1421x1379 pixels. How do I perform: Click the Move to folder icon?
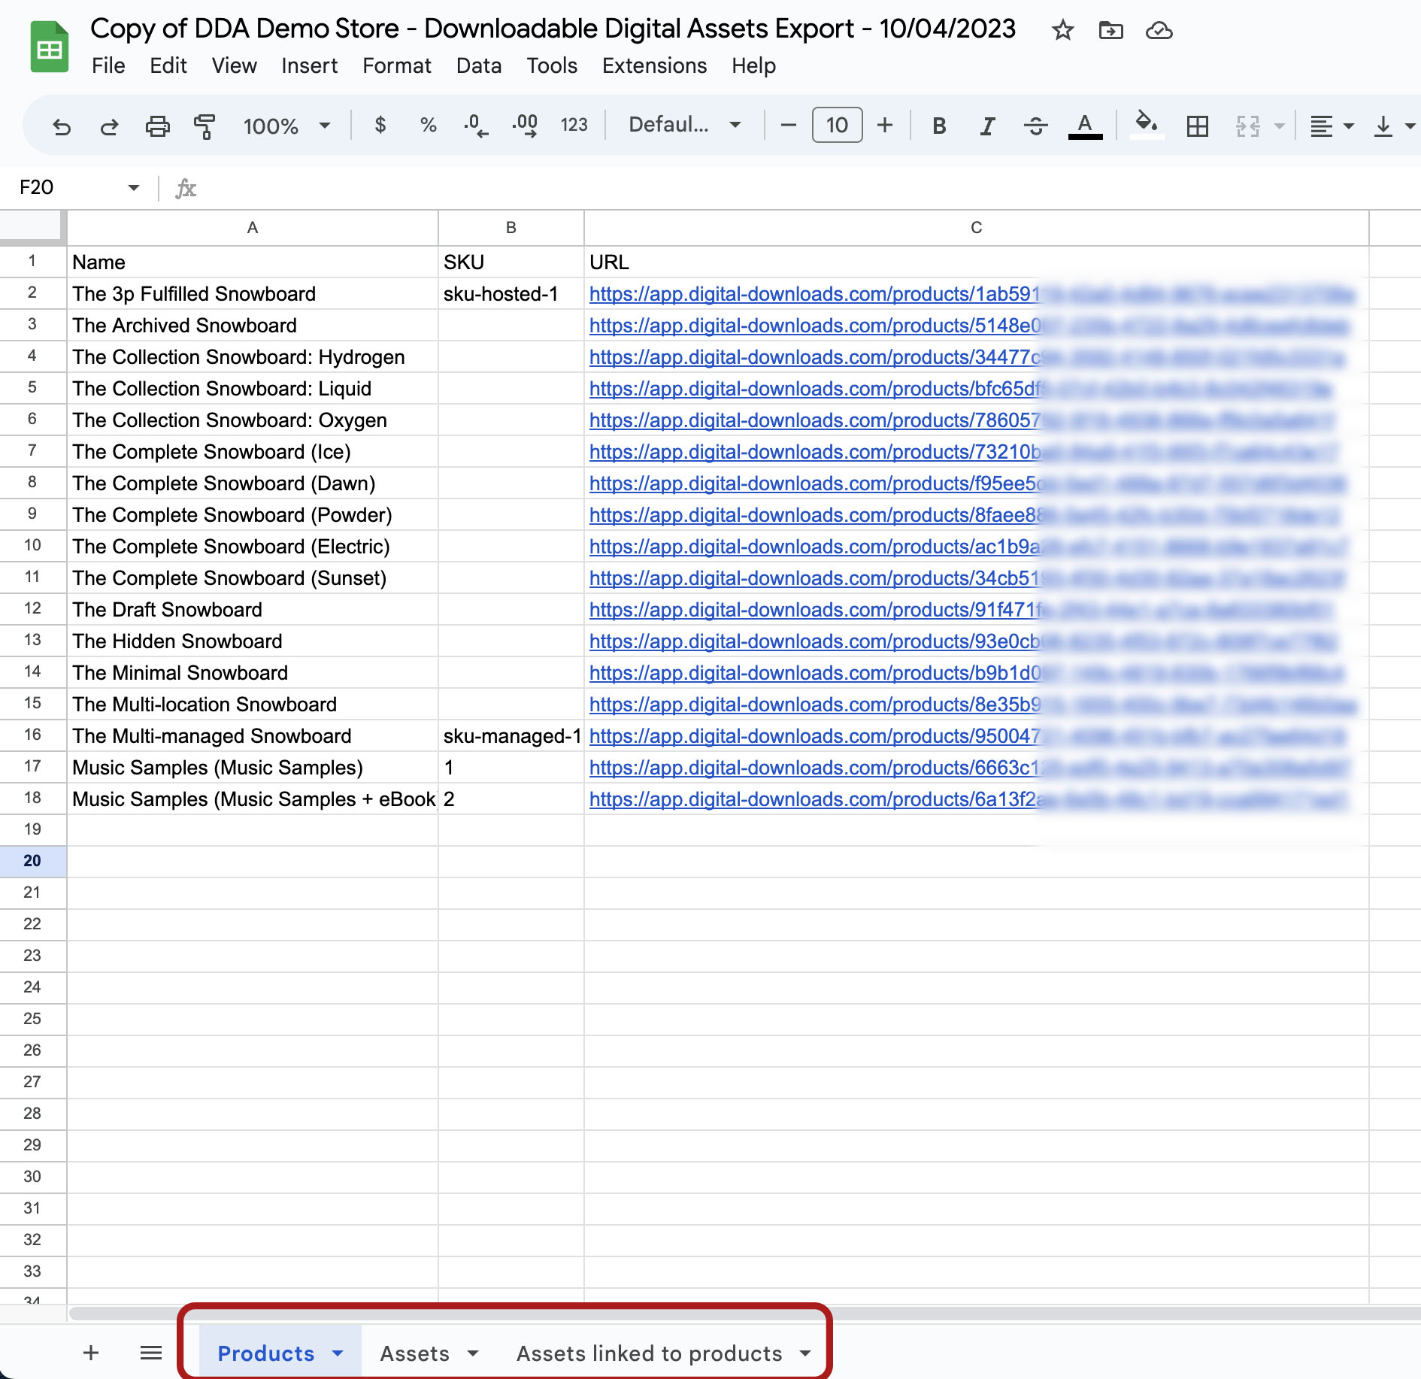tap(1110, 31)
